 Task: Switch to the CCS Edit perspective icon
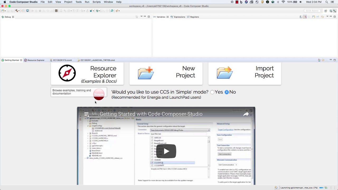click(331, 11)
